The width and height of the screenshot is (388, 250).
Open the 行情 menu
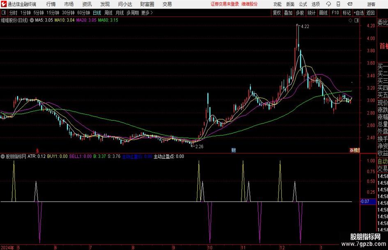click(x=51, y=4)
